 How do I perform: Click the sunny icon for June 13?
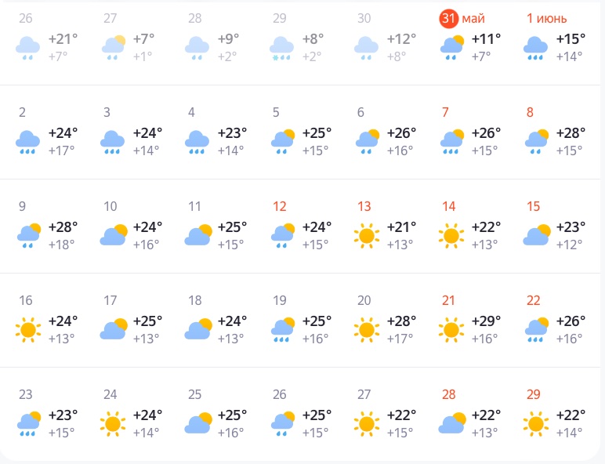366,235
